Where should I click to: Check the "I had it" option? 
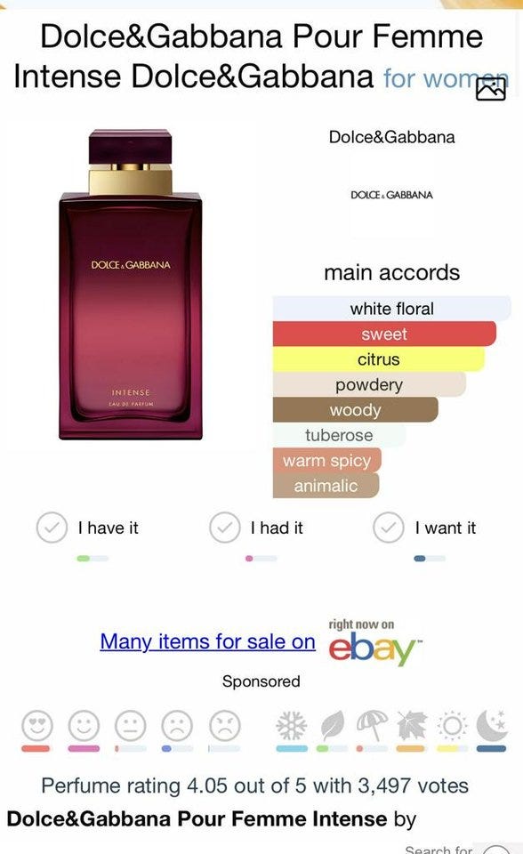pyautogui.click(x=256, y=528)
